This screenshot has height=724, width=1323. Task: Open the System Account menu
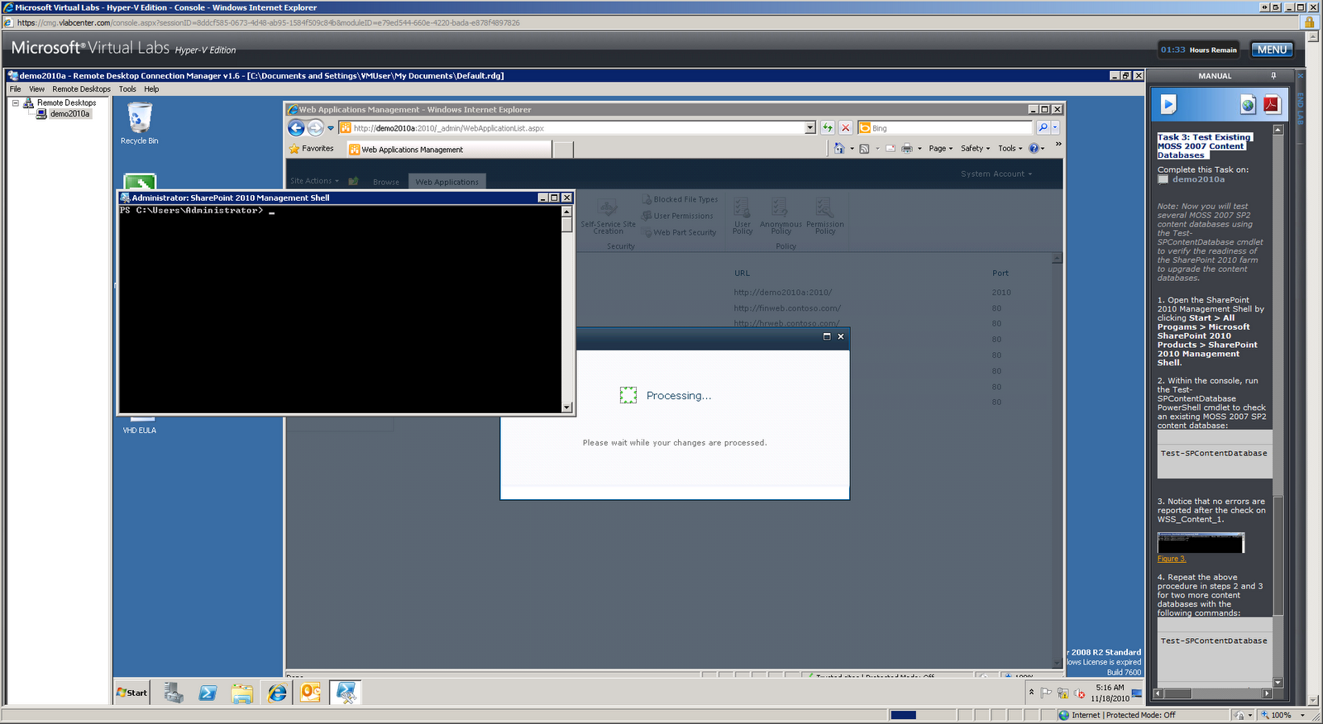[996, 174]
